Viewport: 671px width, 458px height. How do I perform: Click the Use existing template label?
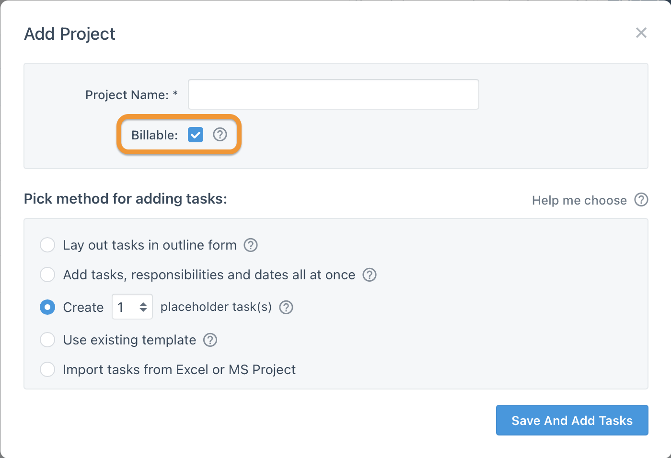129,340
